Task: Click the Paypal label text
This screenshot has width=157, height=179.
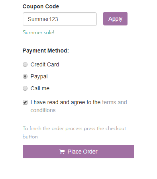Action: pos(39,77)
